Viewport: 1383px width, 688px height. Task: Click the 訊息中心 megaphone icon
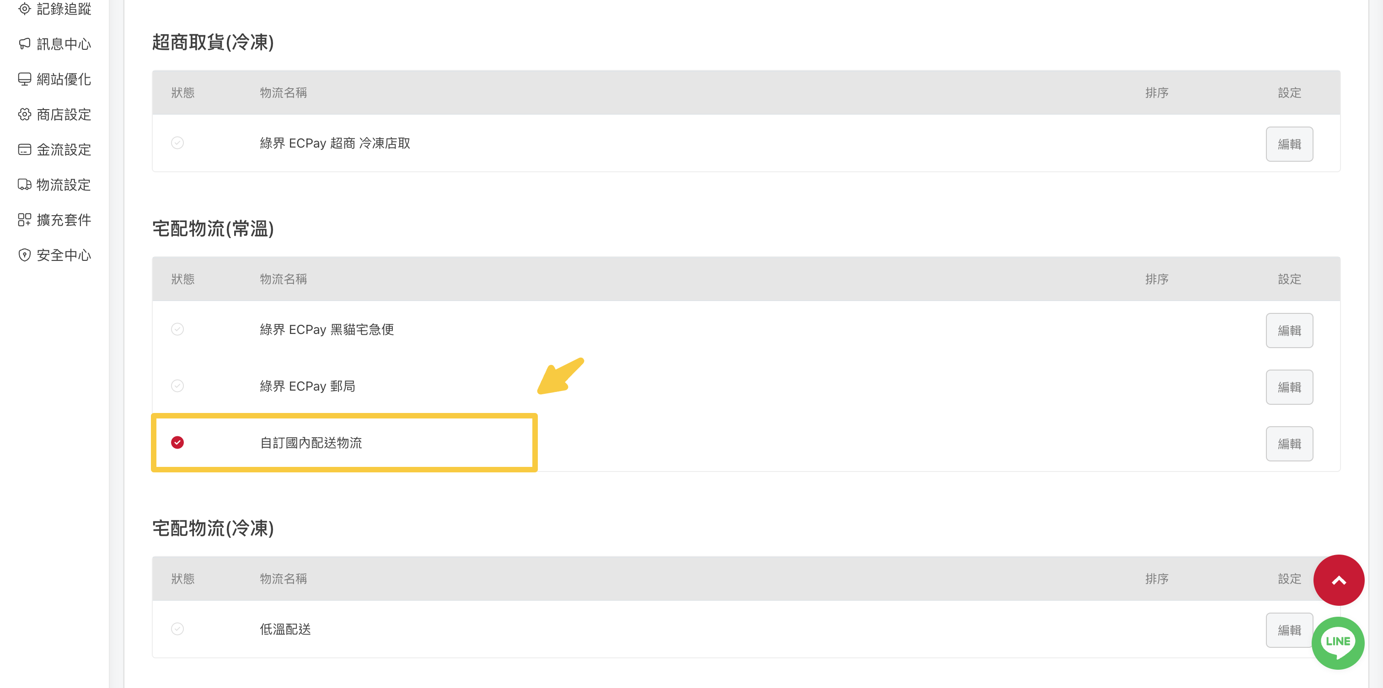click(x=24, y=44)
